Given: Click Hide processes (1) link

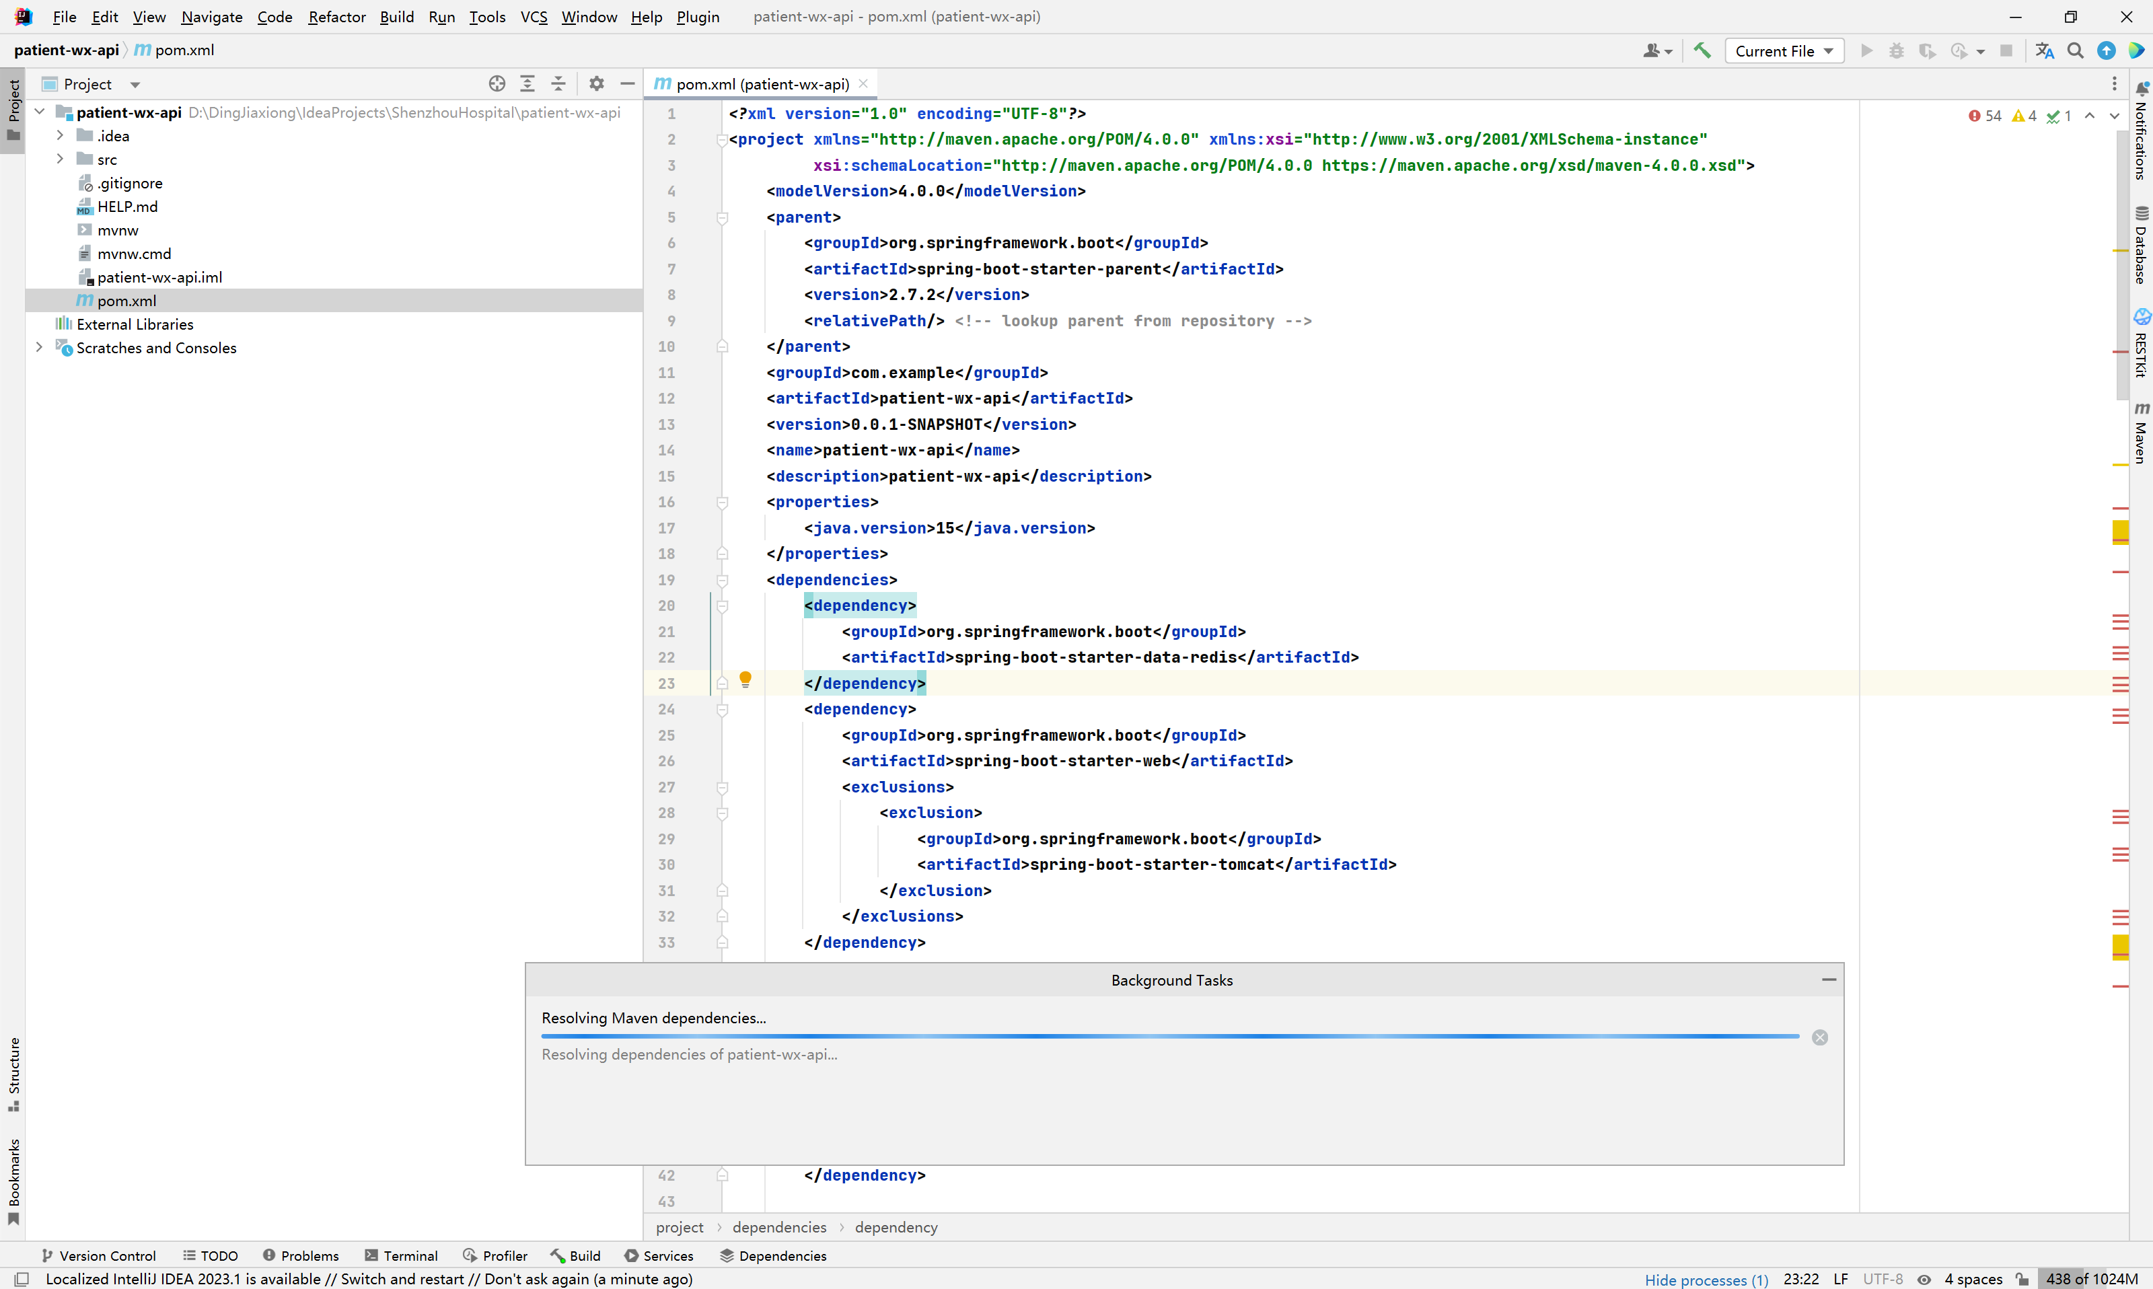Looking at the screenshot, I should tap(1706, 1279).
